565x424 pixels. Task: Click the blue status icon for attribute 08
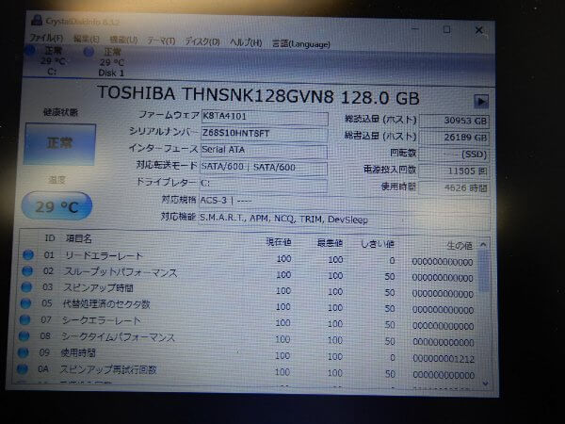[x=24, y=335]
